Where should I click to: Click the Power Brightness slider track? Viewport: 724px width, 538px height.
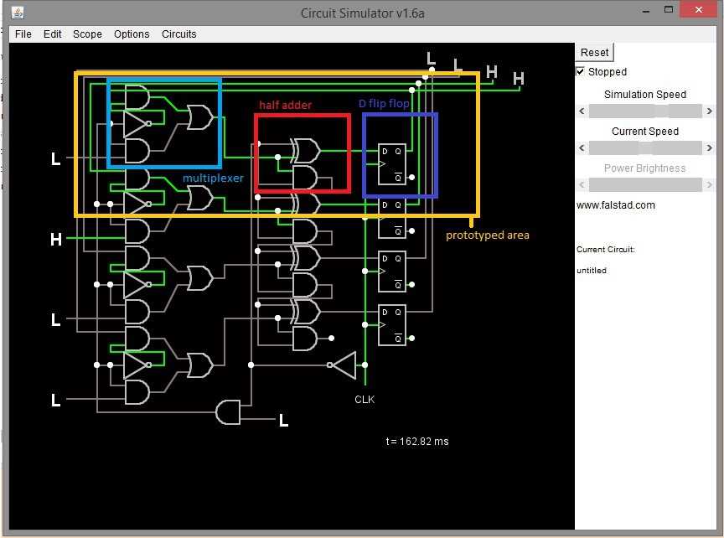[645, 184]
